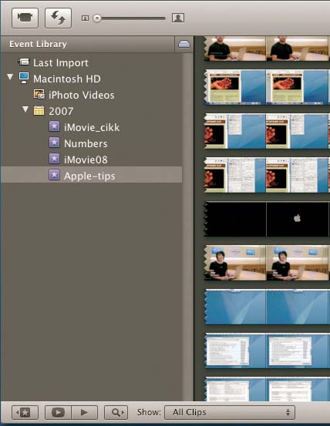Click the large thumbnail size icon
330x426 pixels.
click(x=178, y=18)
